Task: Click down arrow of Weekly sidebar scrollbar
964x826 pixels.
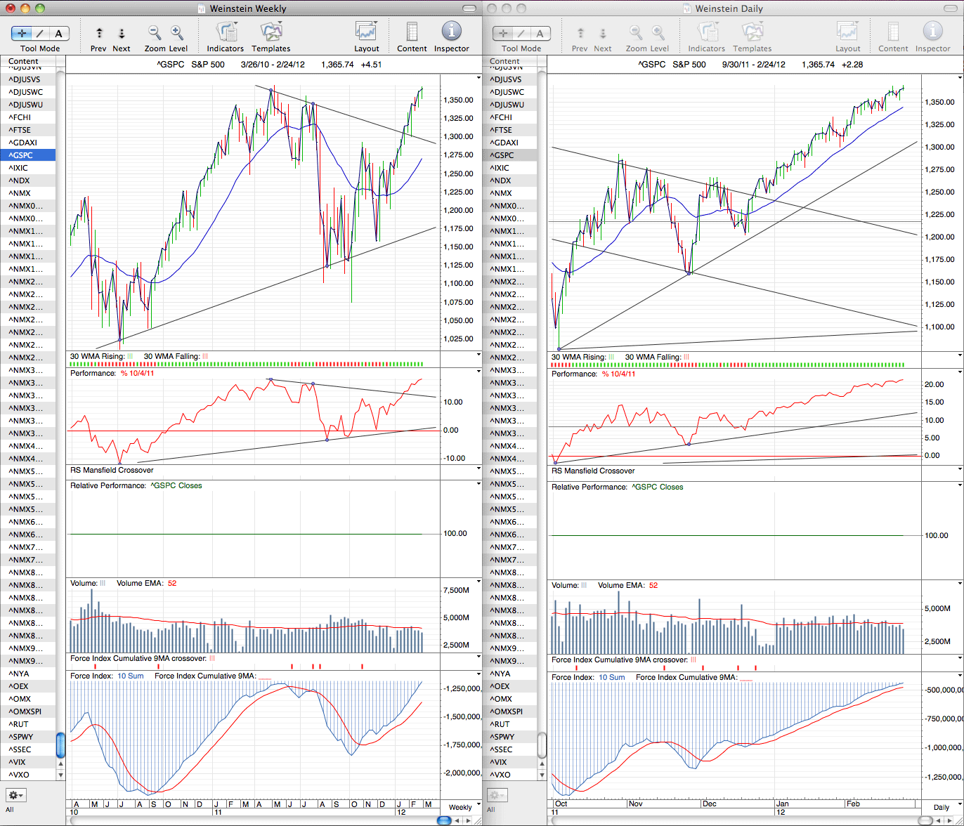Action: pos(60,775)
